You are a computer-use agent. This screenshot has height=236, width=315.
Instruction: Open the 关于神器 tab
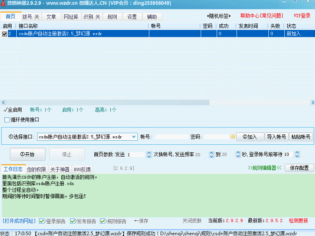(60, 169)
